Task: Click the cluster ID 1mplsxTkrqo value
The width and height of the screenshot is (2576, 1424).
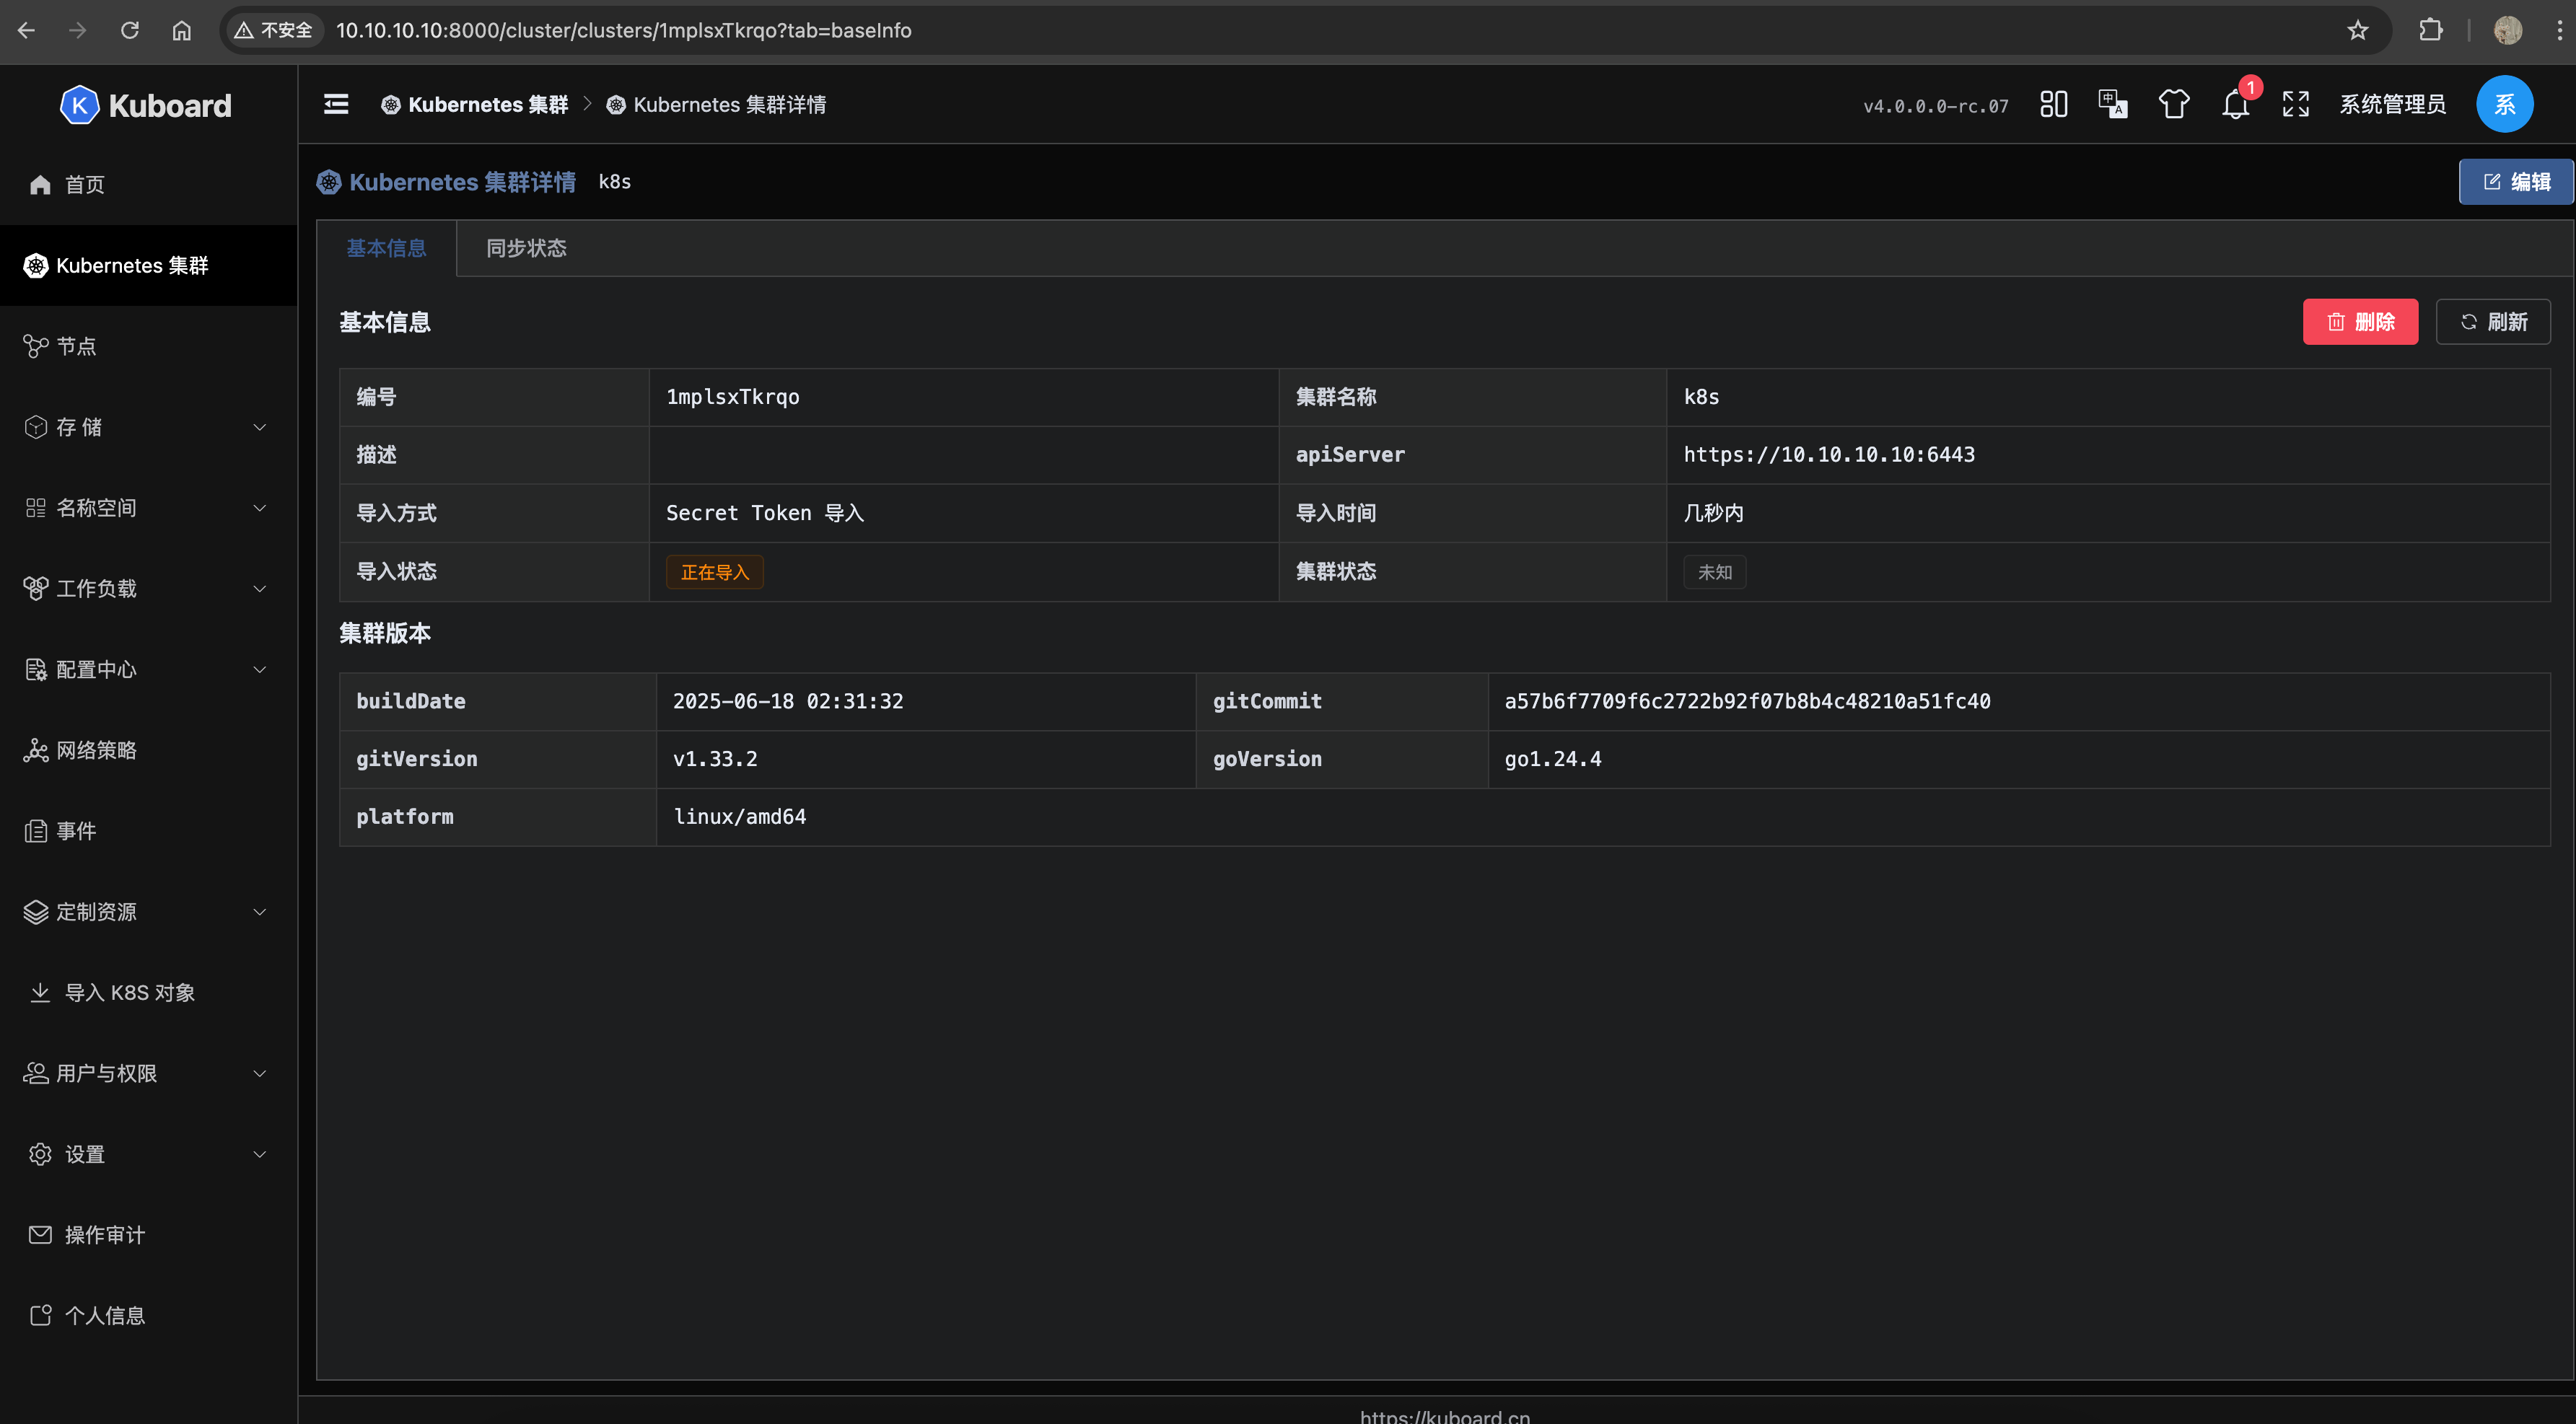Action: coord(732,397)
